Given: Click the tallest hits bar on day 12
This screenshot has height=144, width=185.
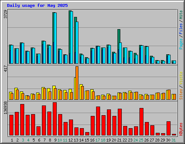Looking at the screenshot, I should click(x=70, y=37).
